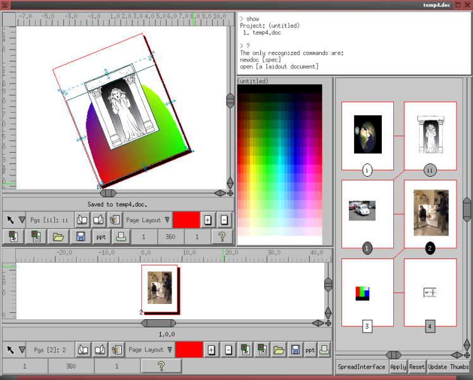Screen dimensions: 473x380
Task: Click the save disk icon in the Pgs [ii] toolbar
Action: [80, 237]
